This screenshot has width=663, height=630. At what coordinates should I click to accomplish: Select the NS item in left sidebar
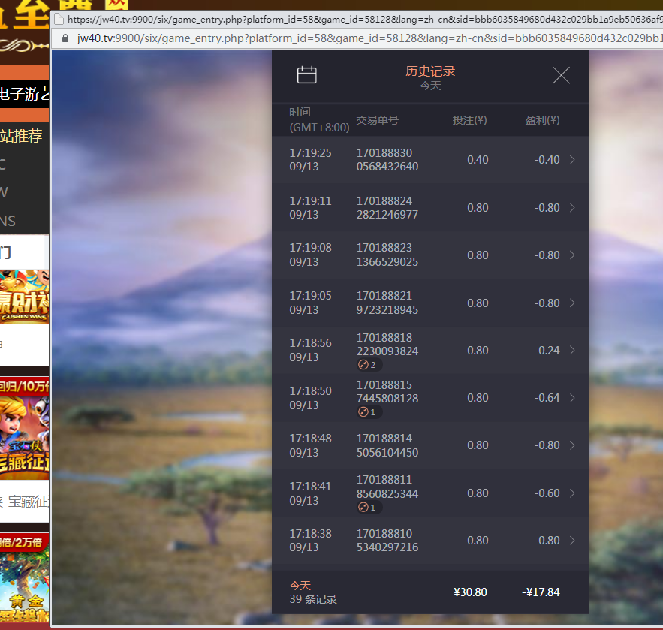[x=8, y=221]
